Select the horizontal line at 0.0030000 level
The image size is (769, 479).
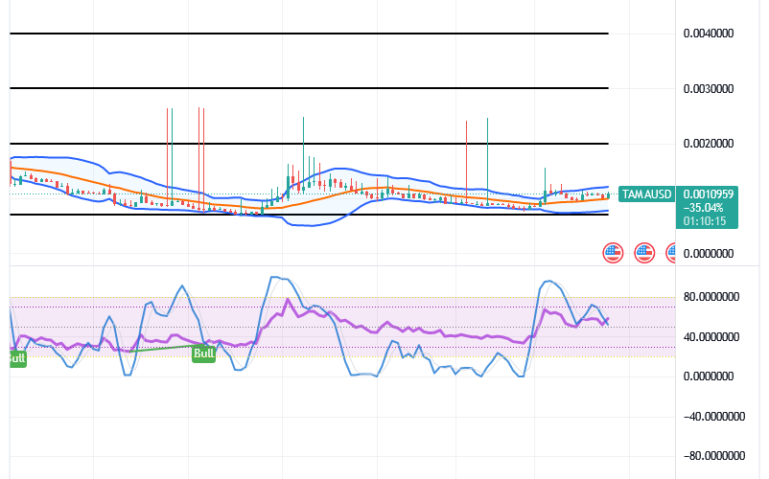point(309,88)
